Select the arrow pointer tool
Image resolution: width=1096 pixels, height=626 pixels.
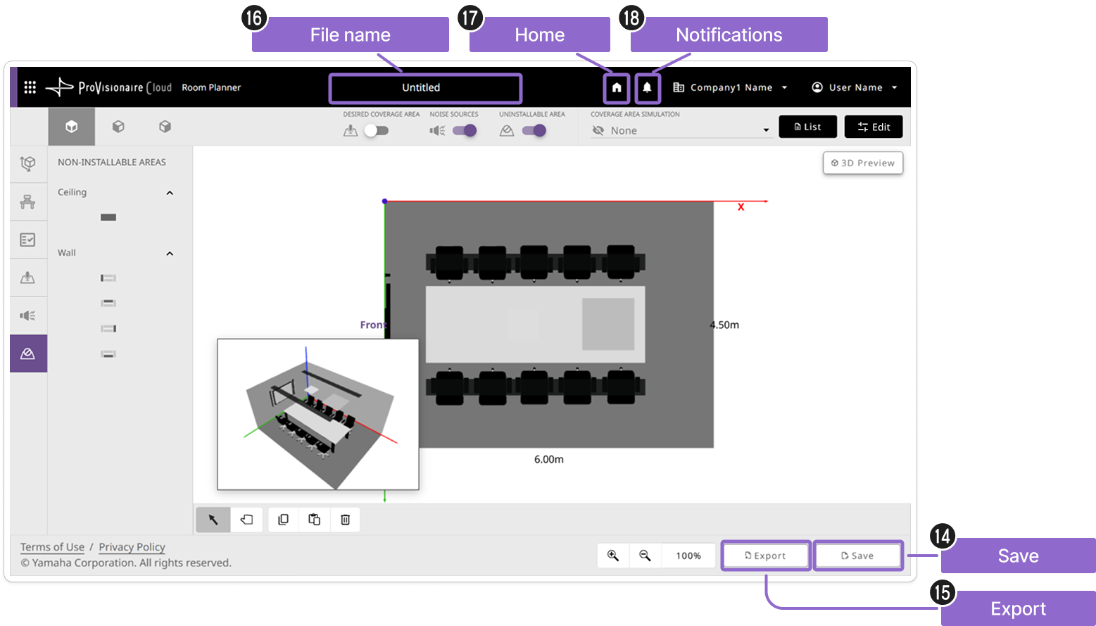click(213, 520)
